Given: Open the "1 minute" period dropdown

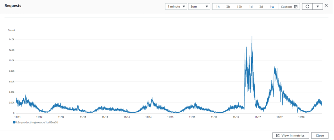Looking at the screenshot, I should 176,7.
